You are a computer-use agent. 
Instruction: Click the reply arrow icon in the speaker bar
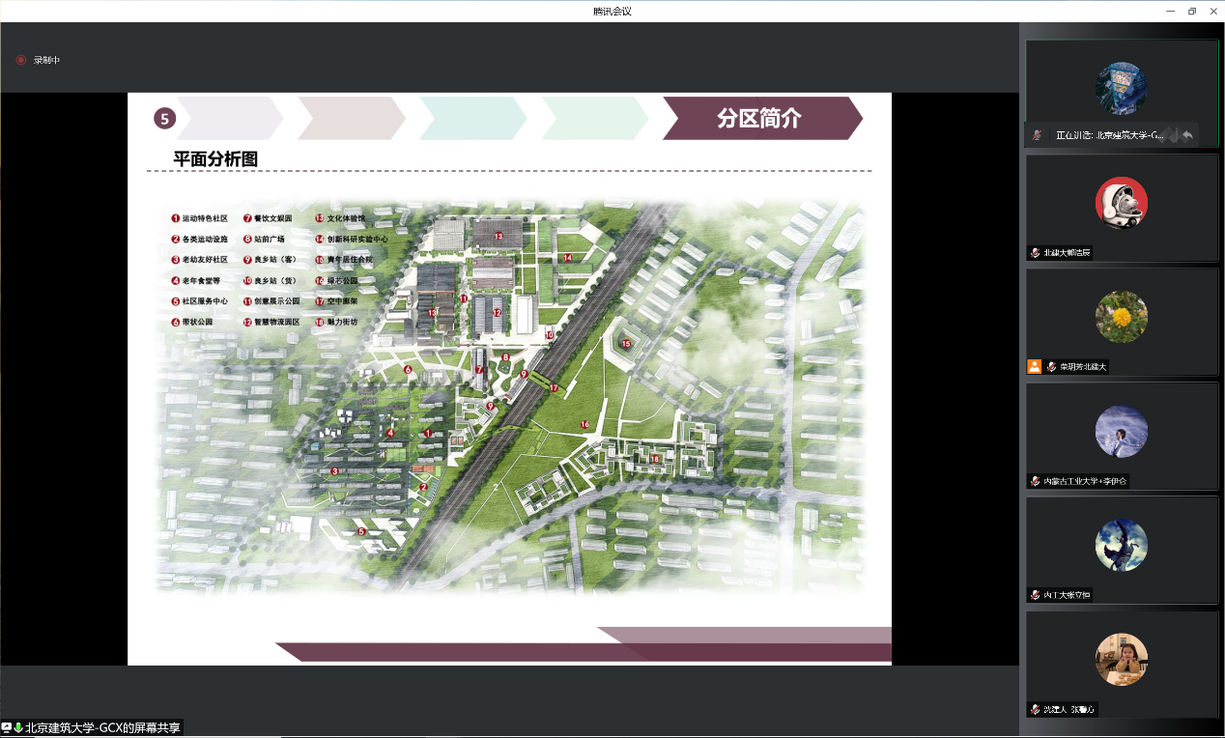pos(1187,135)
